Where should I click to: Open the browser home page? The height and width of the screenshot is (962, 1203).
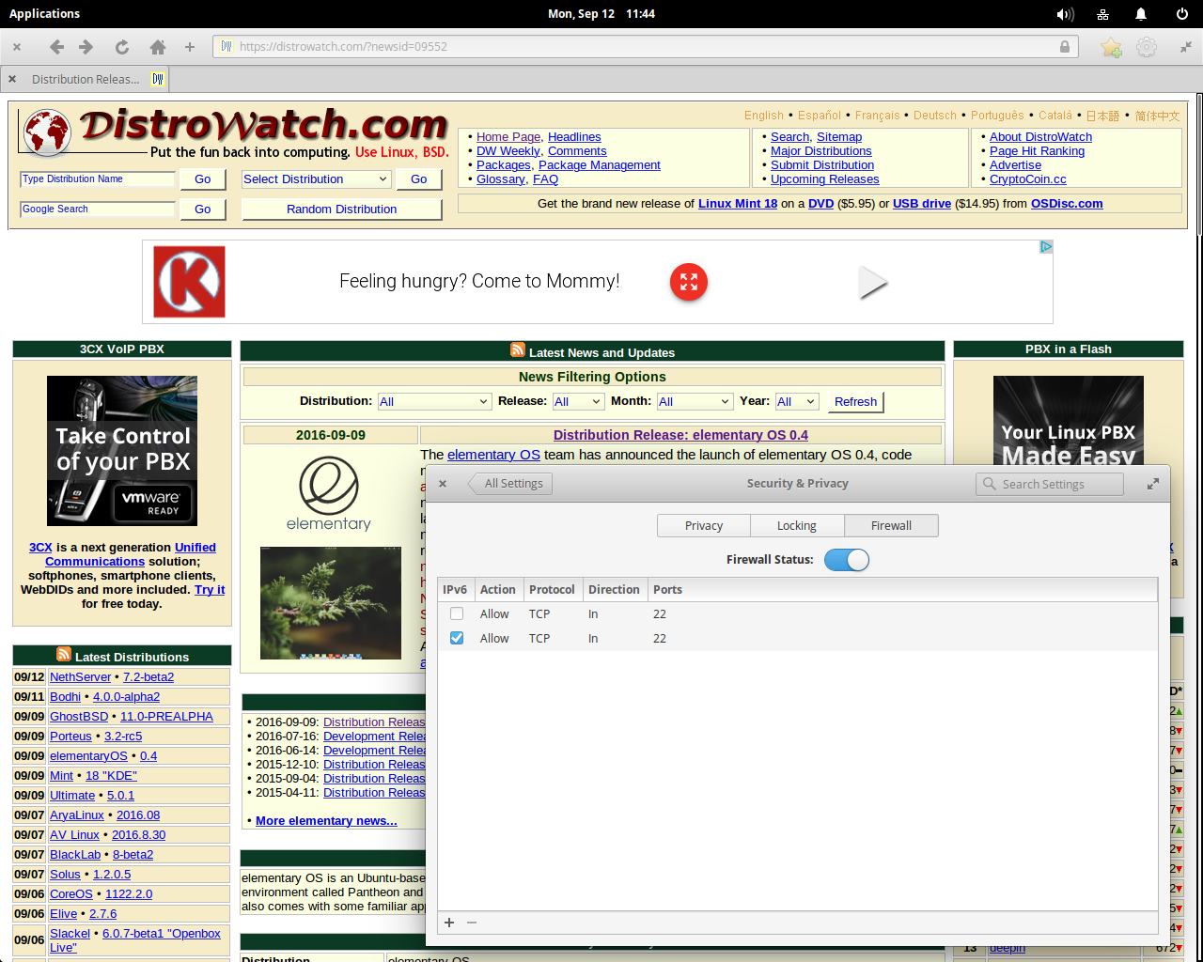tap(158, 47)
